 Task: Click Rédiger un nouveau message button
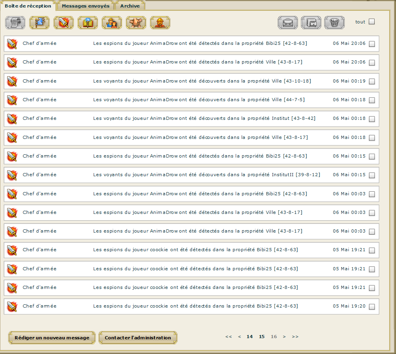pyautogui.click(x=52, y=338)
